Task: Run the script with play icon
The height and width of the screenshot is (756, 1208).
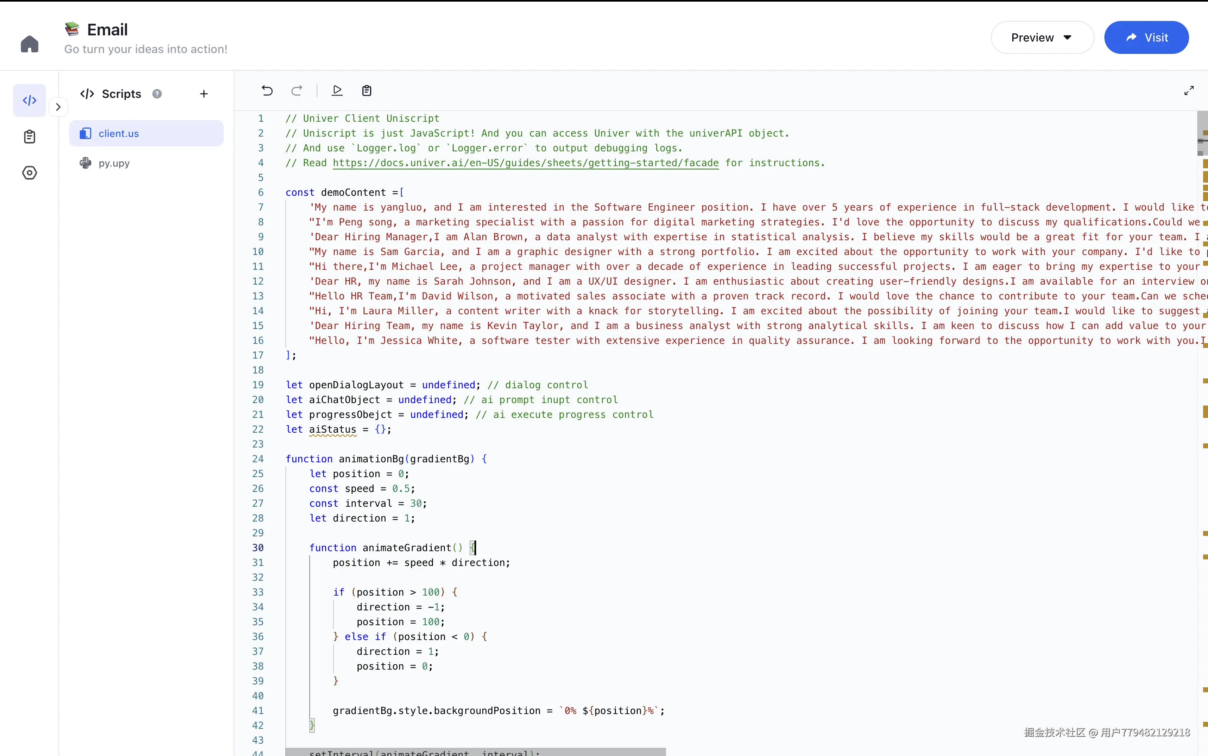Action: [338, 90]
